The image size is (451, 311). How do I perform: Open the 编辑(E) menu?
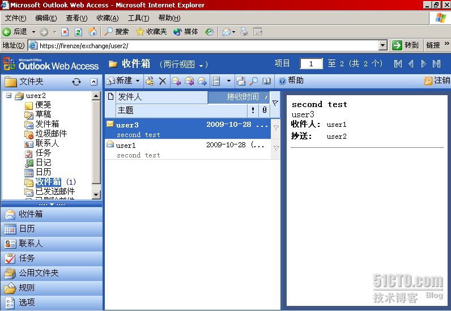46,18
